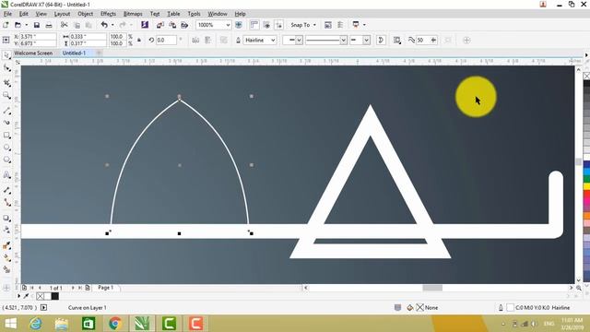Select the Interactive Fill tool
The image size is (590, 332).
pos(6,258)
